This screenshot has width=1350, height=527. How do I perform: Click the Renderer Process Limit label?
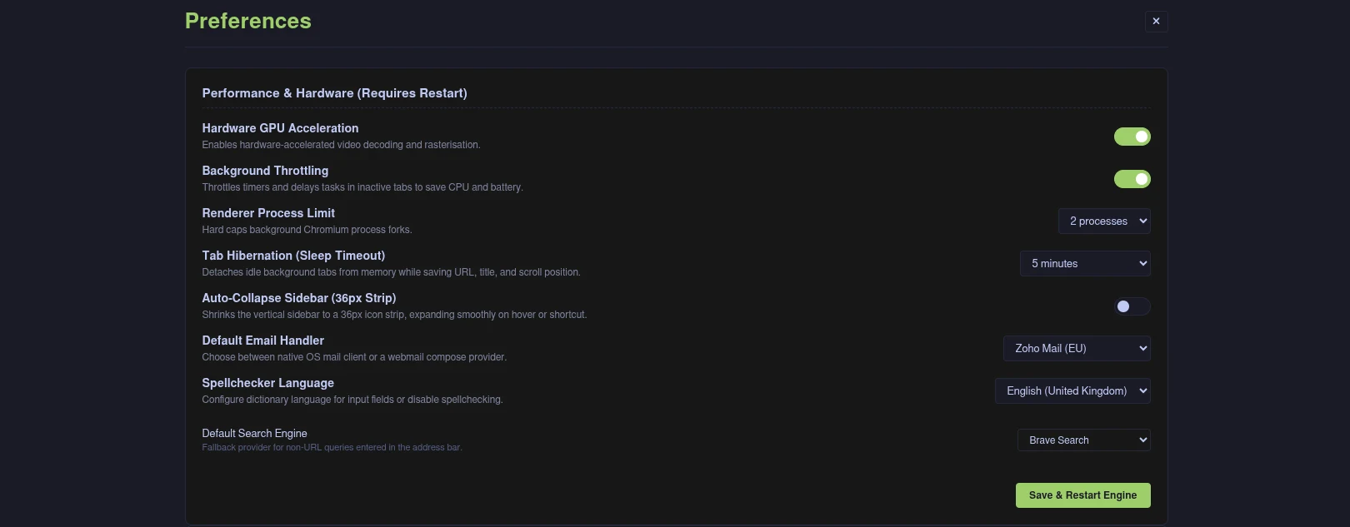coord(268,213)
